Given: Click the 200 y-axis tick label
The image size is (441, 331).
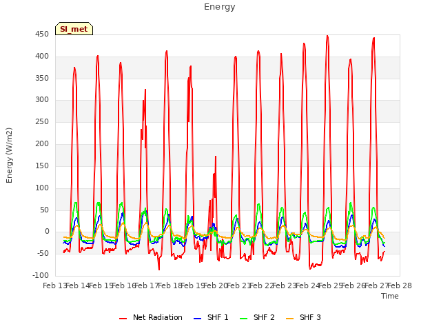Looking at the screenshot, I should click(42, 144).
